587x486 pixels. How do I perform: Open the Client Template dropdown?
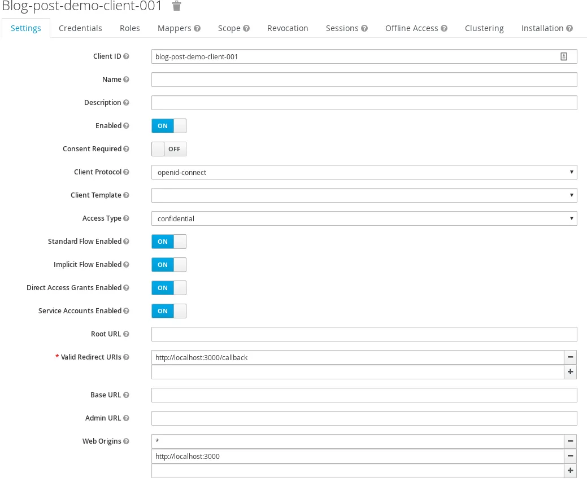click(x=364, y=195)
